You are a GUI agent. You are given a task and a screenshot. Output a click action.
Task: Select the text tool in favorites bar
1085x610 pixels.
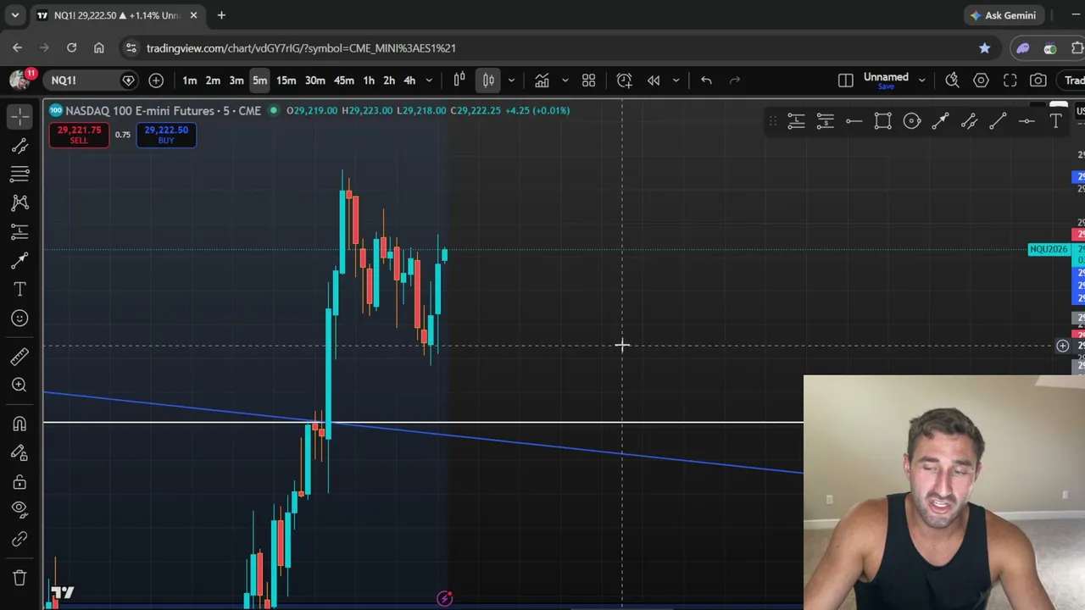(x=1055, y=121)
